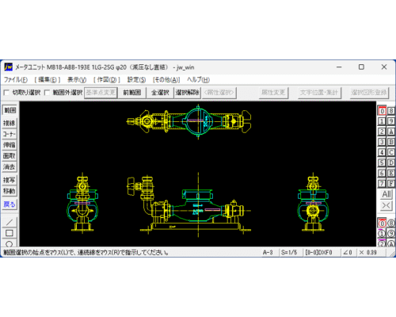Toggle layer D in the square layer bar
This screenshot has width=396, height=317.
(x=391, y=162)
